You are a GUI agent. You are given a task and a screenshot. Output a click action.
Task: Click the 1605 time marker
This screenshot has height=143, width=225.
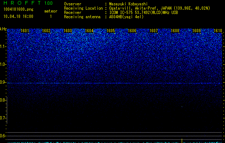tap(111, 31)
